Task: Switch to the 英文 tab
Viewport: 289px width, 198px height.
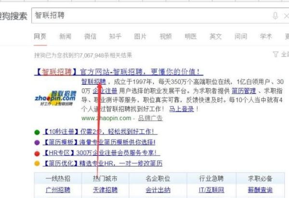Action: tap(216, 36)
